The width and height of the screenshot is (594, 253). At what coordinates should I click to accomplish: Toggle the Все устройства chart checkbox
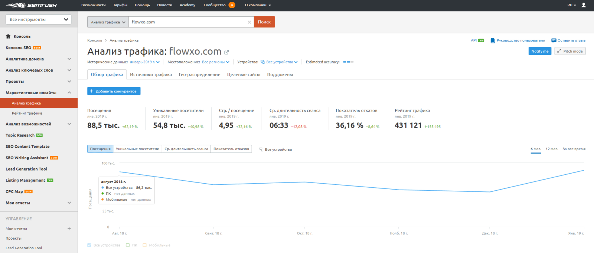coord(89,245)
